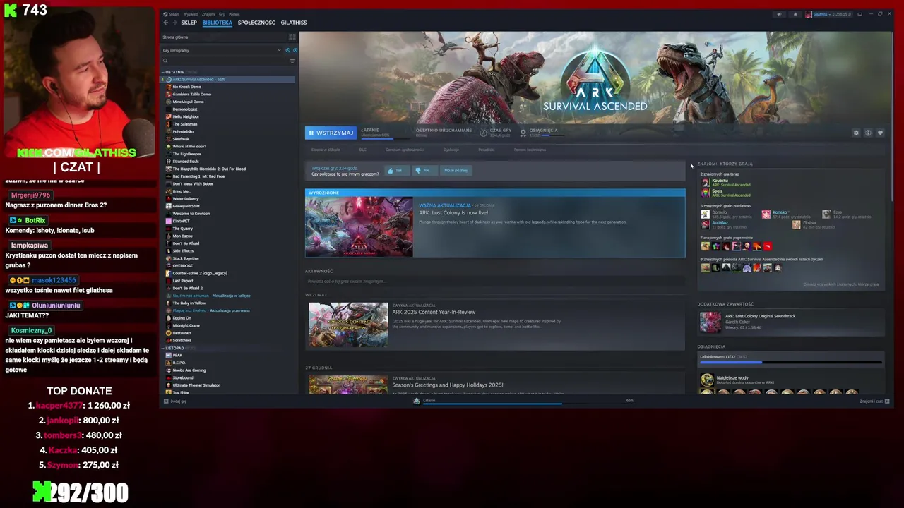Open the Steam menu
The image size is (904, 508).
[x=174, y=14]
